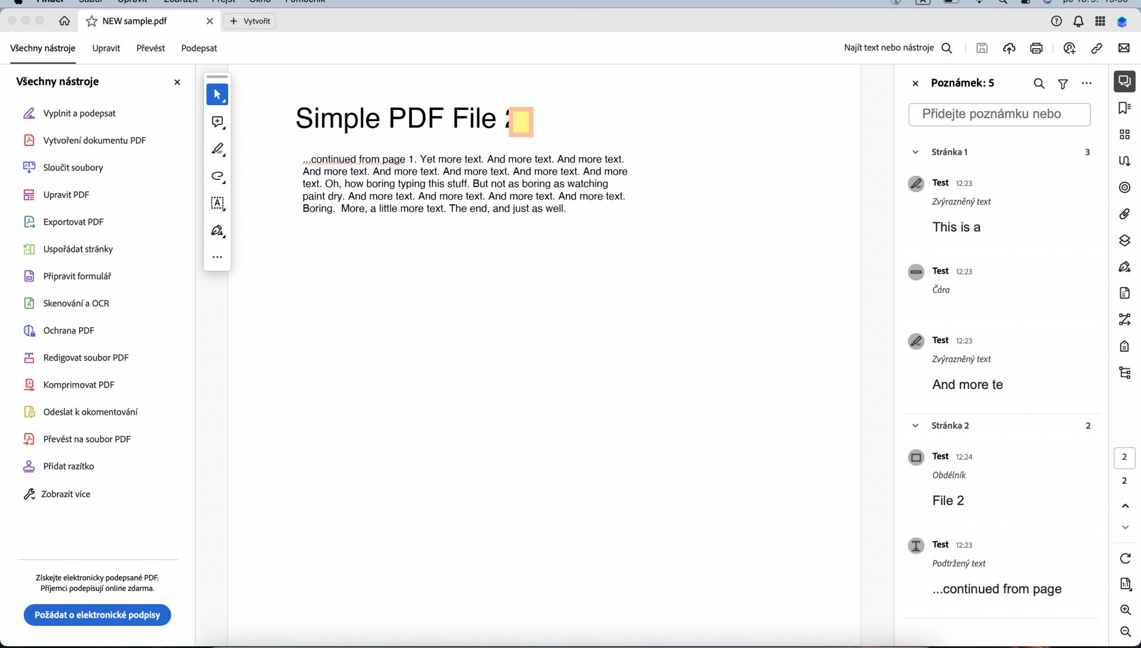This screenshot has height=648, width=1141.
Task: Open the bookmarks panel icon on right rail
Action: [1124, 108]
